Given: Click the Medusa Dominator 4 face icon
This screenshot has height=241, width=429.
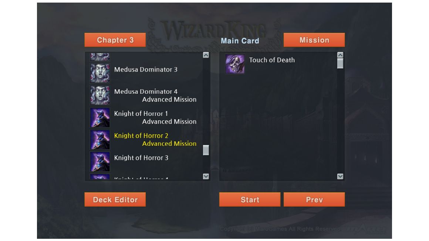Looking at the screenshot, I should [x=100, y=95].
